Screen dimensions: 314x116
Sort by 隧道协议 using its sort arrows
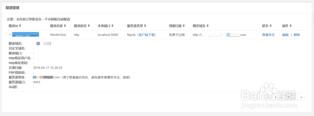[x=89, y=26]
